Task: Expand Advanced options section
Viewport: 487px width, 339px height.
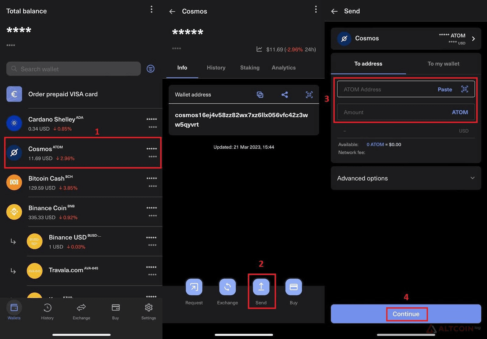Action: pyautogui.click(x=406, y=178)
